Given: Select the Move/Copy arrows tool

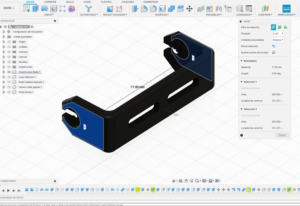Looking at the screenshot, I should point(189,9).
